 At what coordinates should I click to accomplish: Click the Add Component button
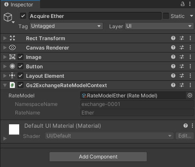[98, 157]
